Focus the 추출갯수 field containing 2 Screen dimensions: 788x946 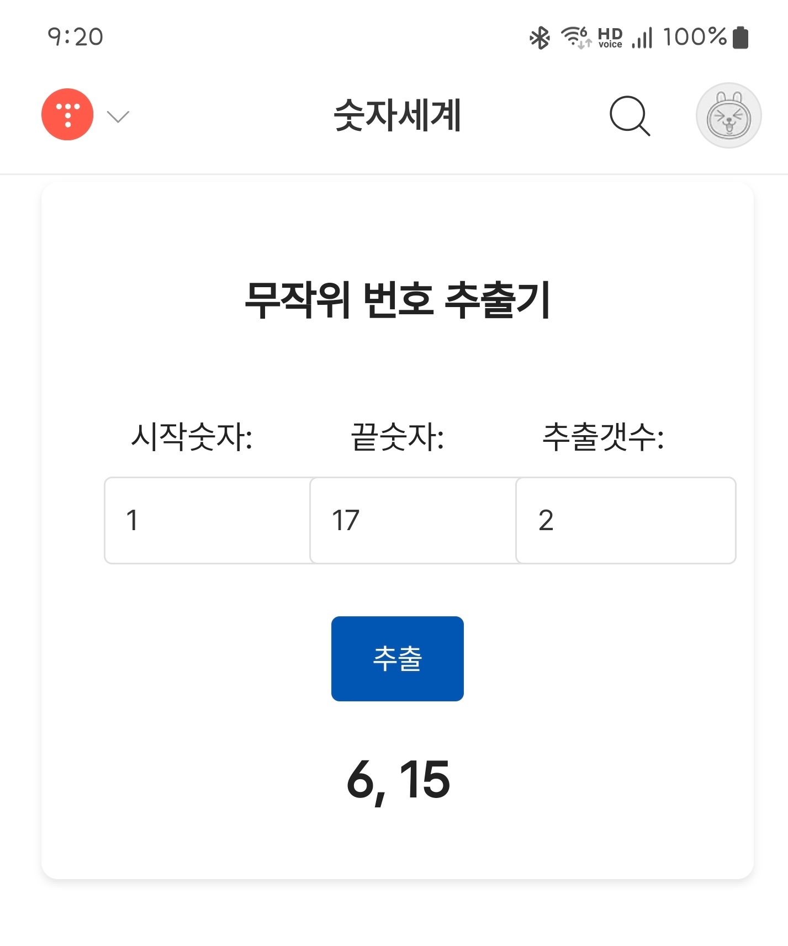[x=625, y=520]
